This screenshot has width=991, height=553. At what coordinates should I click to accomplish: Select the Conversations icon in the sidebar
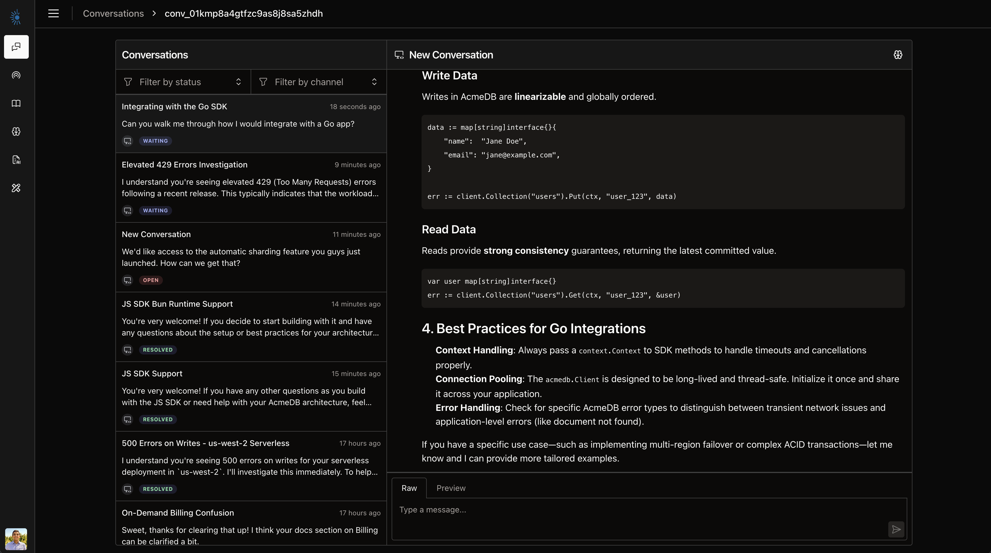pyautogui.click(x=16, y=47)
